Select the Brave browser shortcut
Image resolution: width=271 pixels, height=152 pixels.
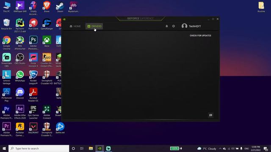point(47,7)
